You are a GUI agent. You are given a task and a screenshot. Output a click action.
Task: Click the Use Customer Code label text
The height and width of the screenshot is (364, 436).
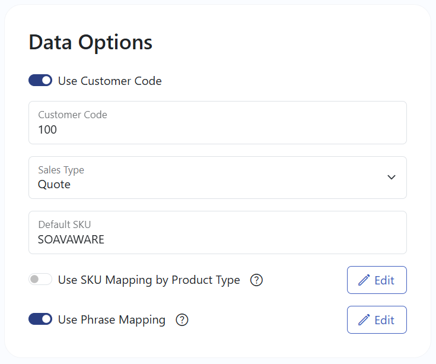110,81
